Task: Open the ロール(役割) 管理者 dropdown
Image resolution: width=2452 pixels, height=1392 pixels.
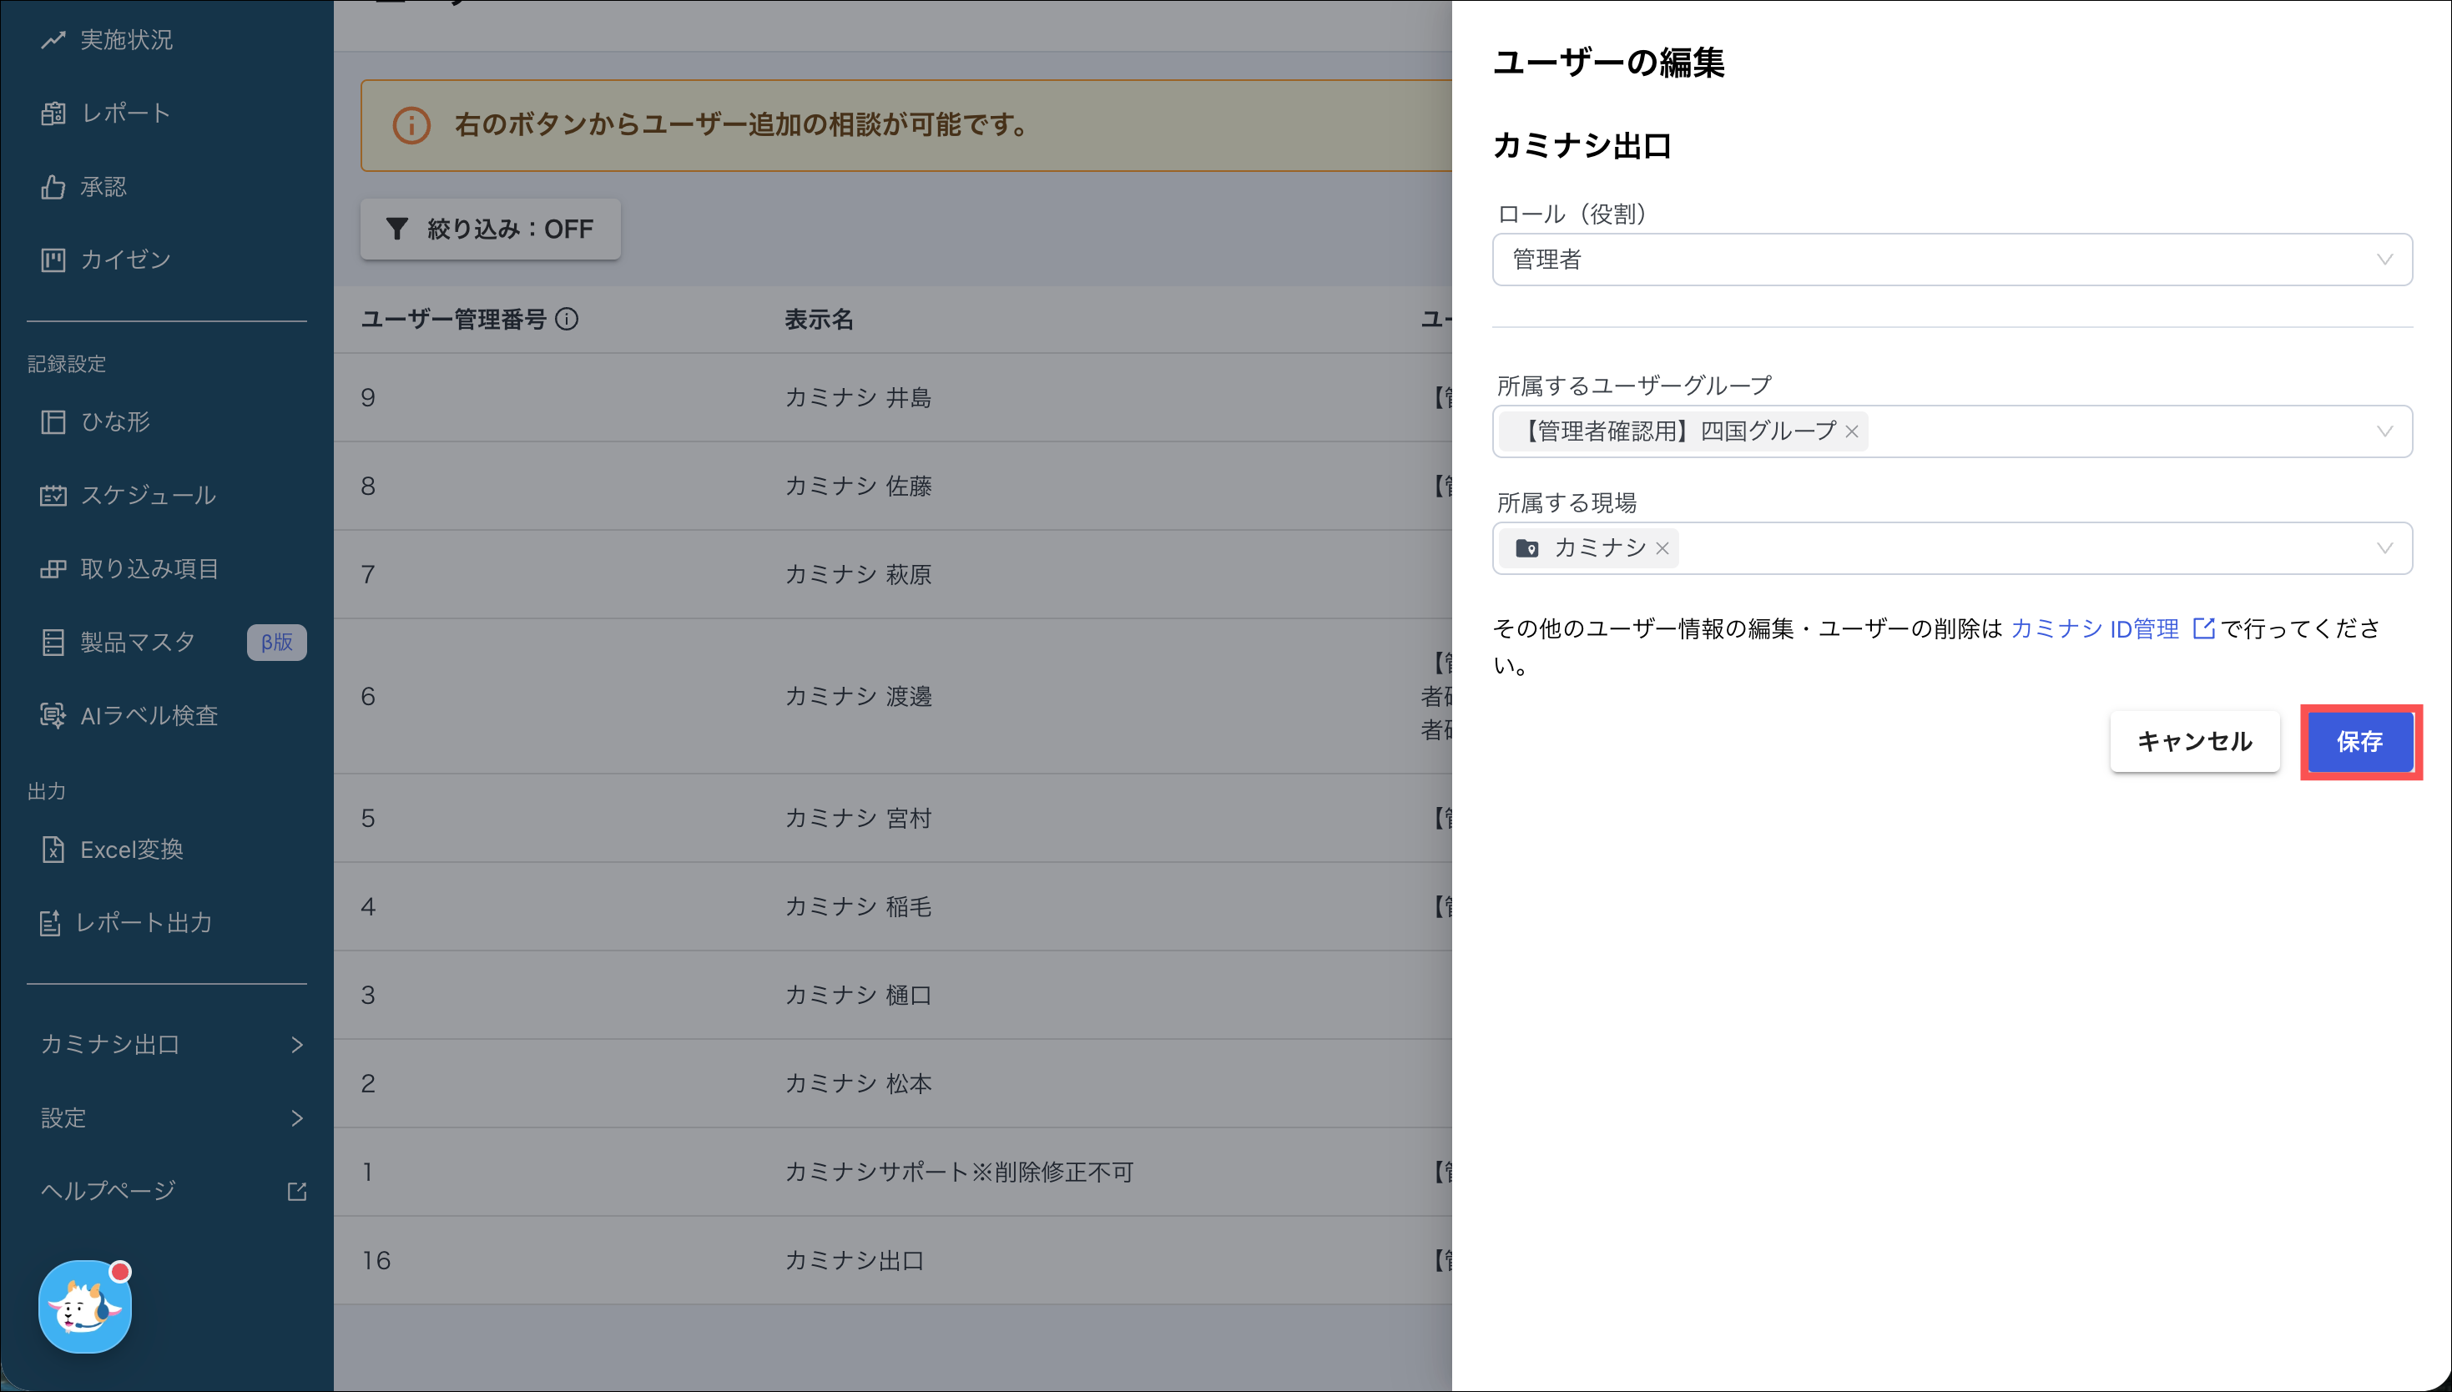Action: coord(1950,260)
